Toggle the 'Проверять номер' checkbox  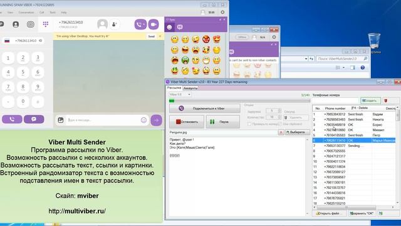(x=249, y=124)
